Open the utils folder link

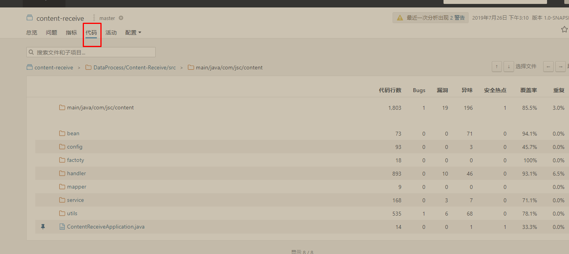pyautogui.click(x=72, y=213)
